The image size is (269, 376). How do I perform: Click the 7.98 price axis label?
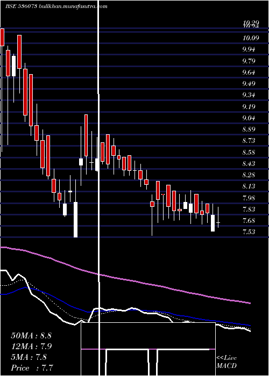(x=249, y=198)
